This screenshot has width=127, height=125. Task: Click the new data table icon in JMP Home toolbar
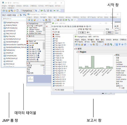click(x=4, y=11)
